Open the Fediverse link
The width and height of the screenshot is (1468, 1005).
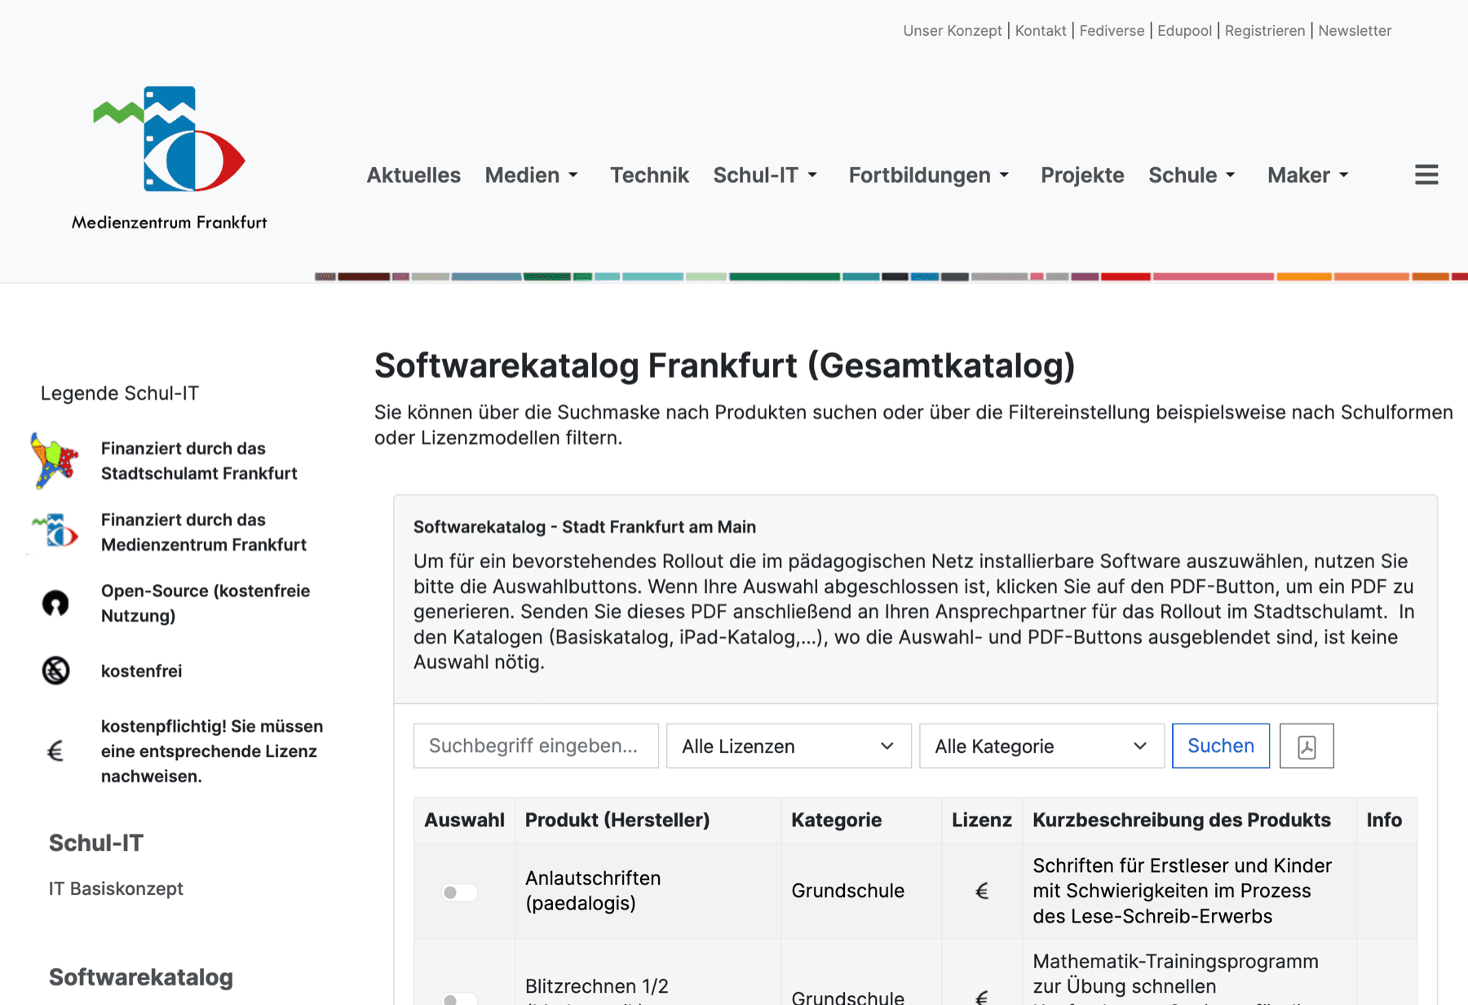click(1112, 30)
